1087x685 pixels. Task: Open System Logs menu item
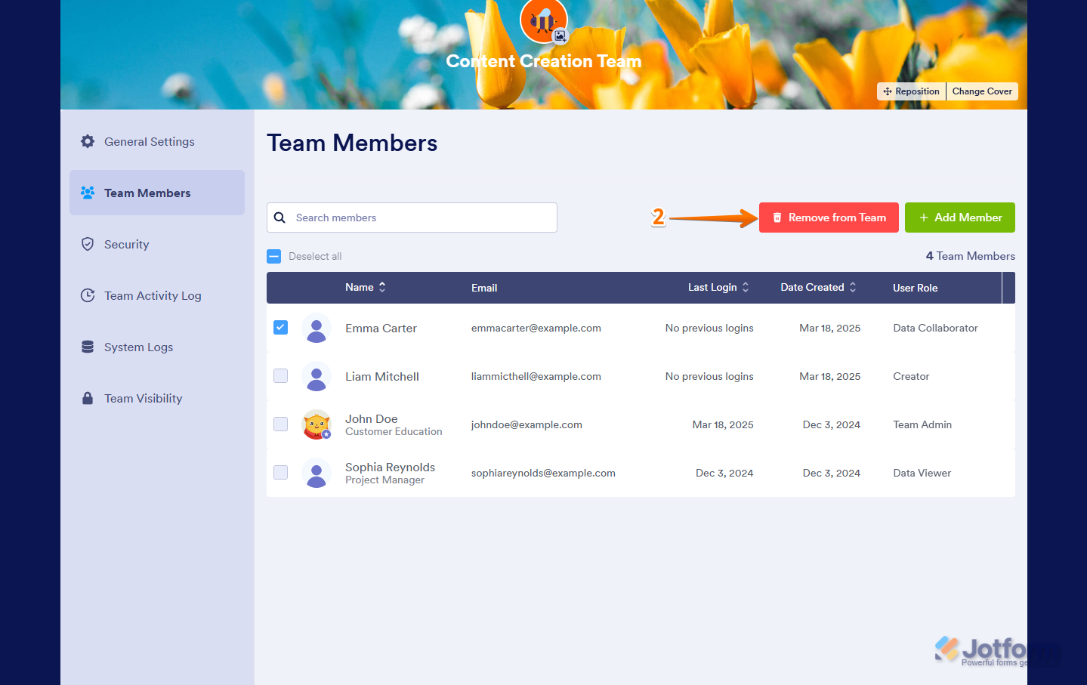tap(157, 347)
